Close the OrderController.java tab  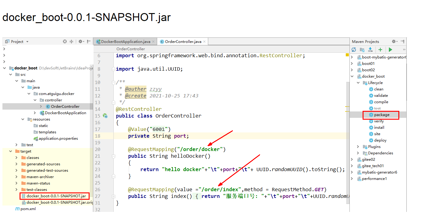coord(205,41)
